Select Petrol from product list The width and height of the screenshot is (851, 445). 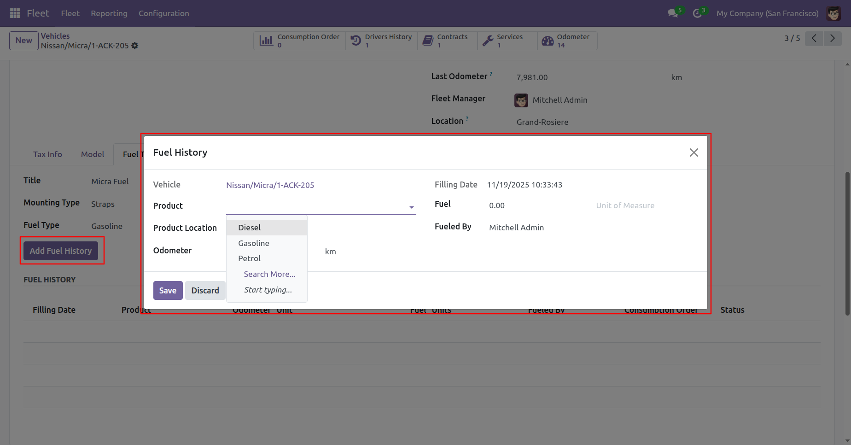[267, 258]
